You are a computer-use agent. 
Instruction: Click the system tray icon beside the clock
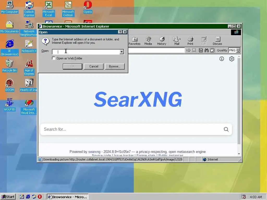coord(244,197)
